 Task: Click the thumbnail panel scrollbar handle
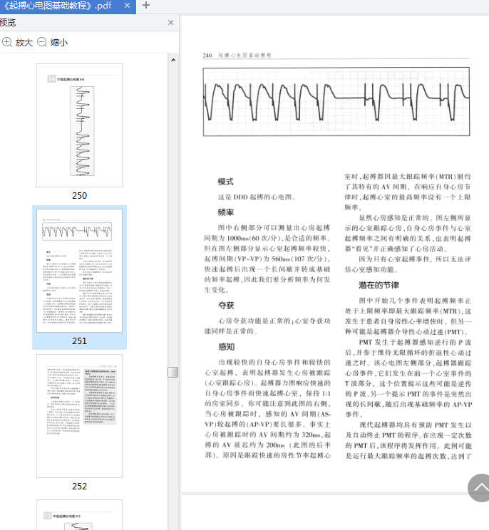[x=173, y=372]
